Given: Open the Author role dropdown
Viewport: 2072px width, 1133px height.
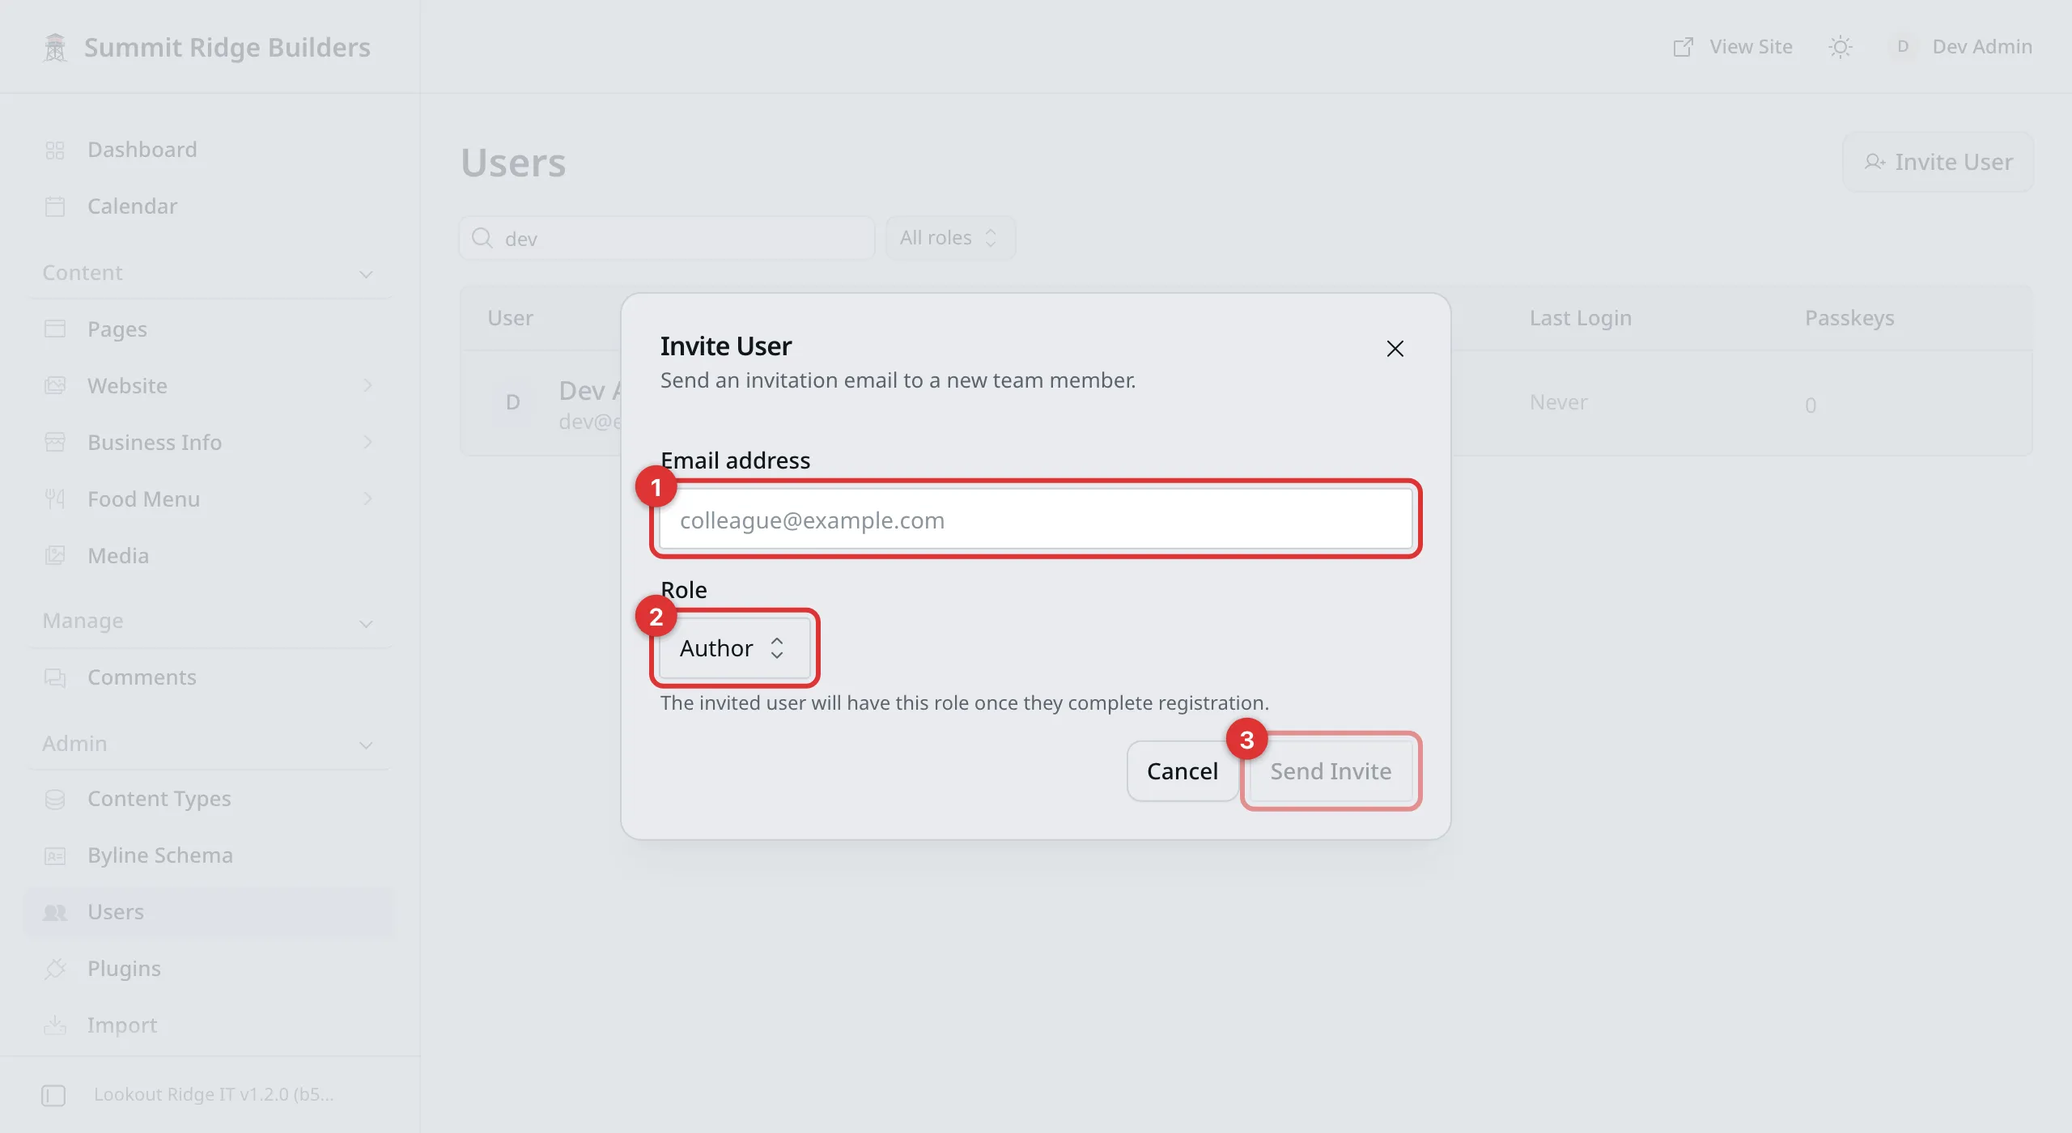Looking at the screenshot, I should [733, 648].
